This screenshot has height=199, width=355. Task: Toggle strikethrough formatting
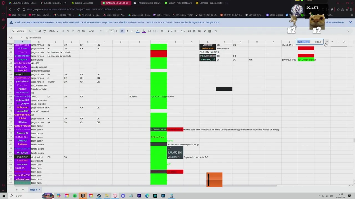click(x=132, y=31)
